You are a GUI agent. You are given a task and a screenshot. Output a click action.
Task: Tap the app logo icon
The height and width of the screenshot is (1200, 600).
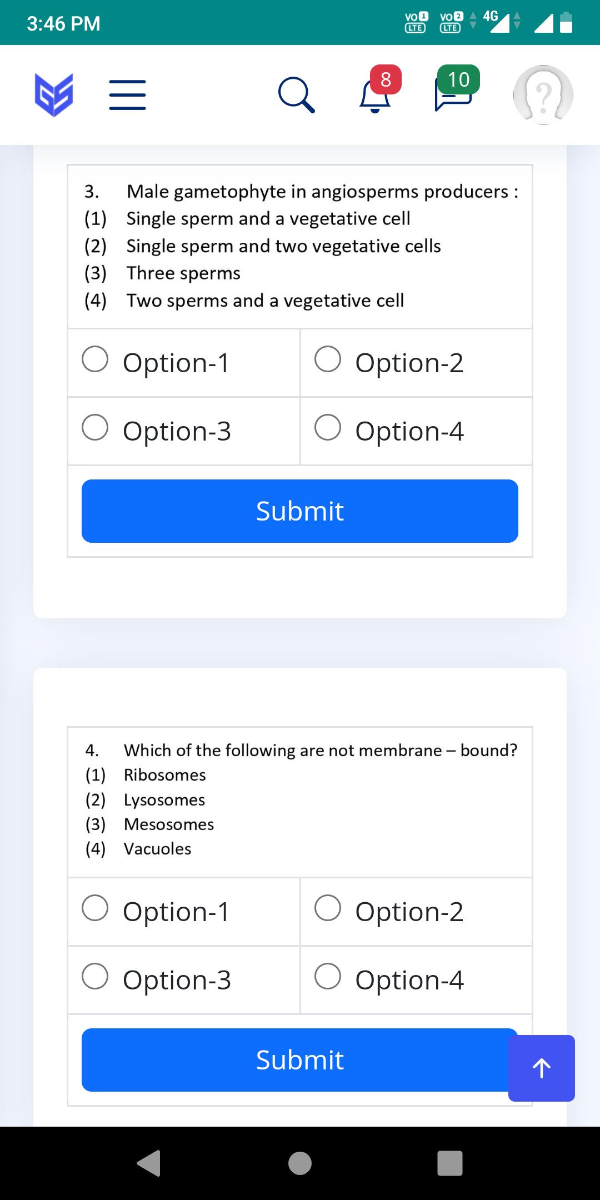tap(54, 95)
